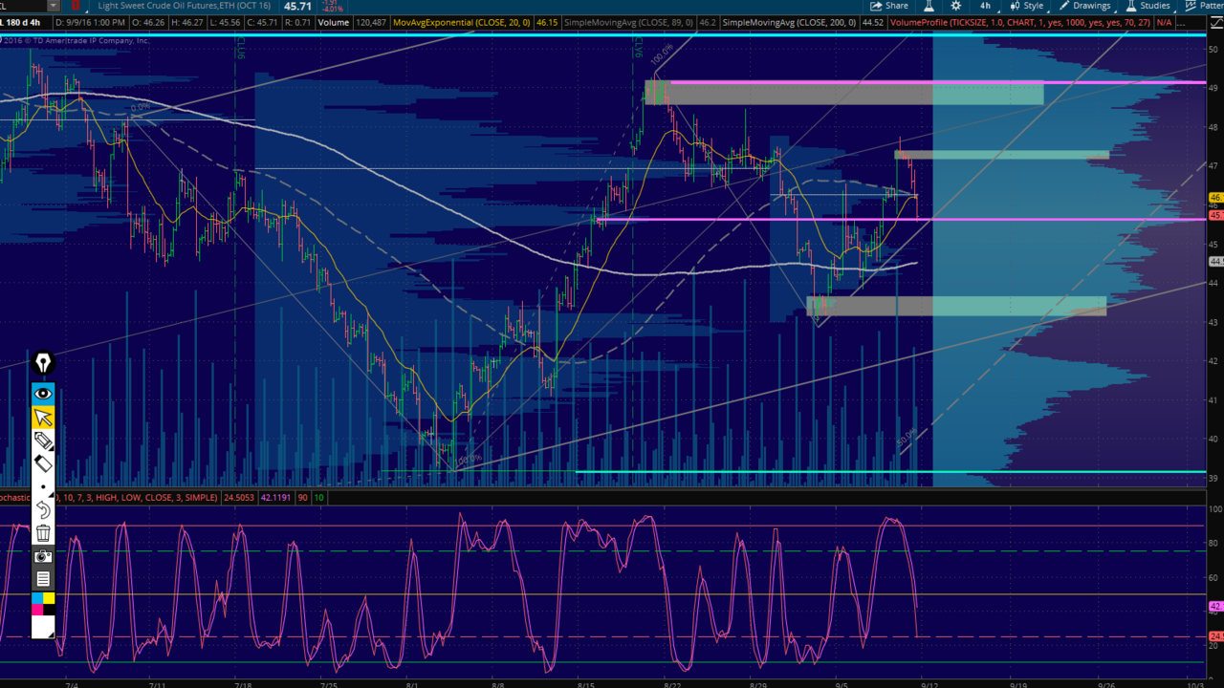Click the ellipsis after the VolumeProfile label

(x=1181, y=22)
